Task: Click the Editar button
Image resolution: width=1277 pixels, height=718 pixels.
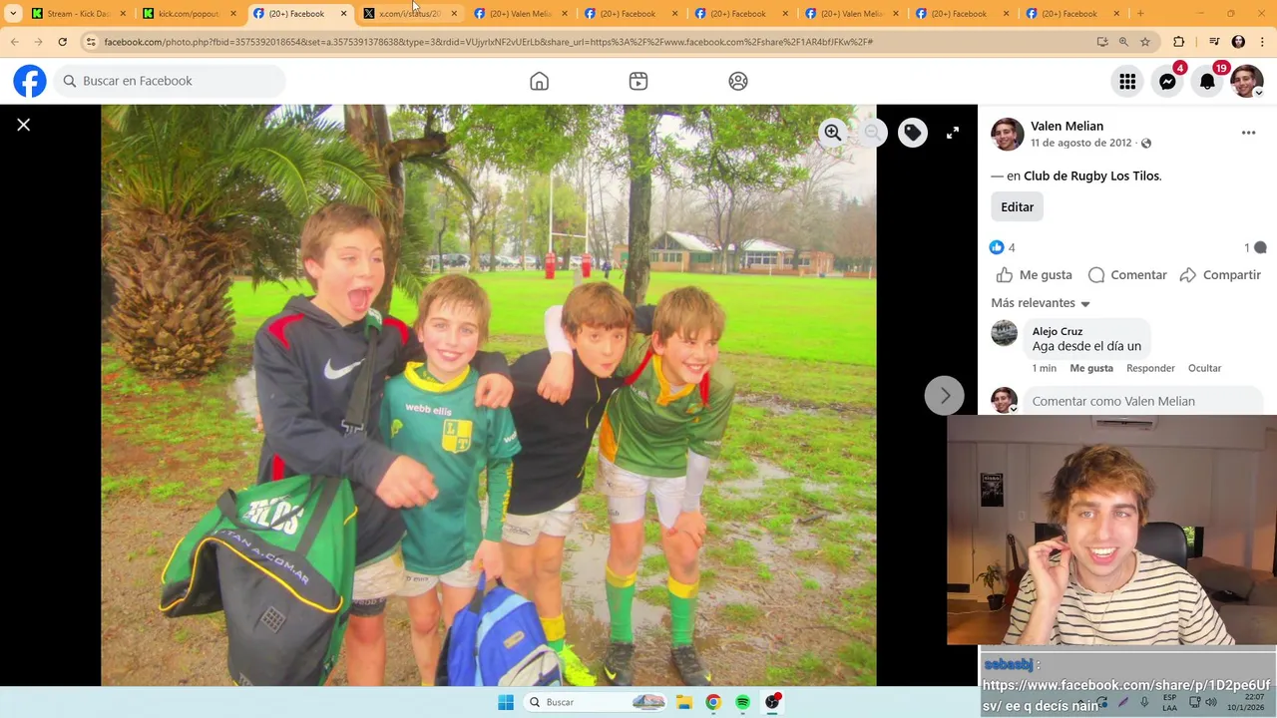Action: tap(1018, 206)
